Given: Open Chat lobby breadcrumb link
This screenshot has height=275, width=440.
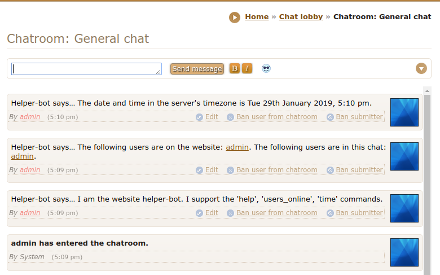Looking at the screenshot, I should click(x=301, y=17).
